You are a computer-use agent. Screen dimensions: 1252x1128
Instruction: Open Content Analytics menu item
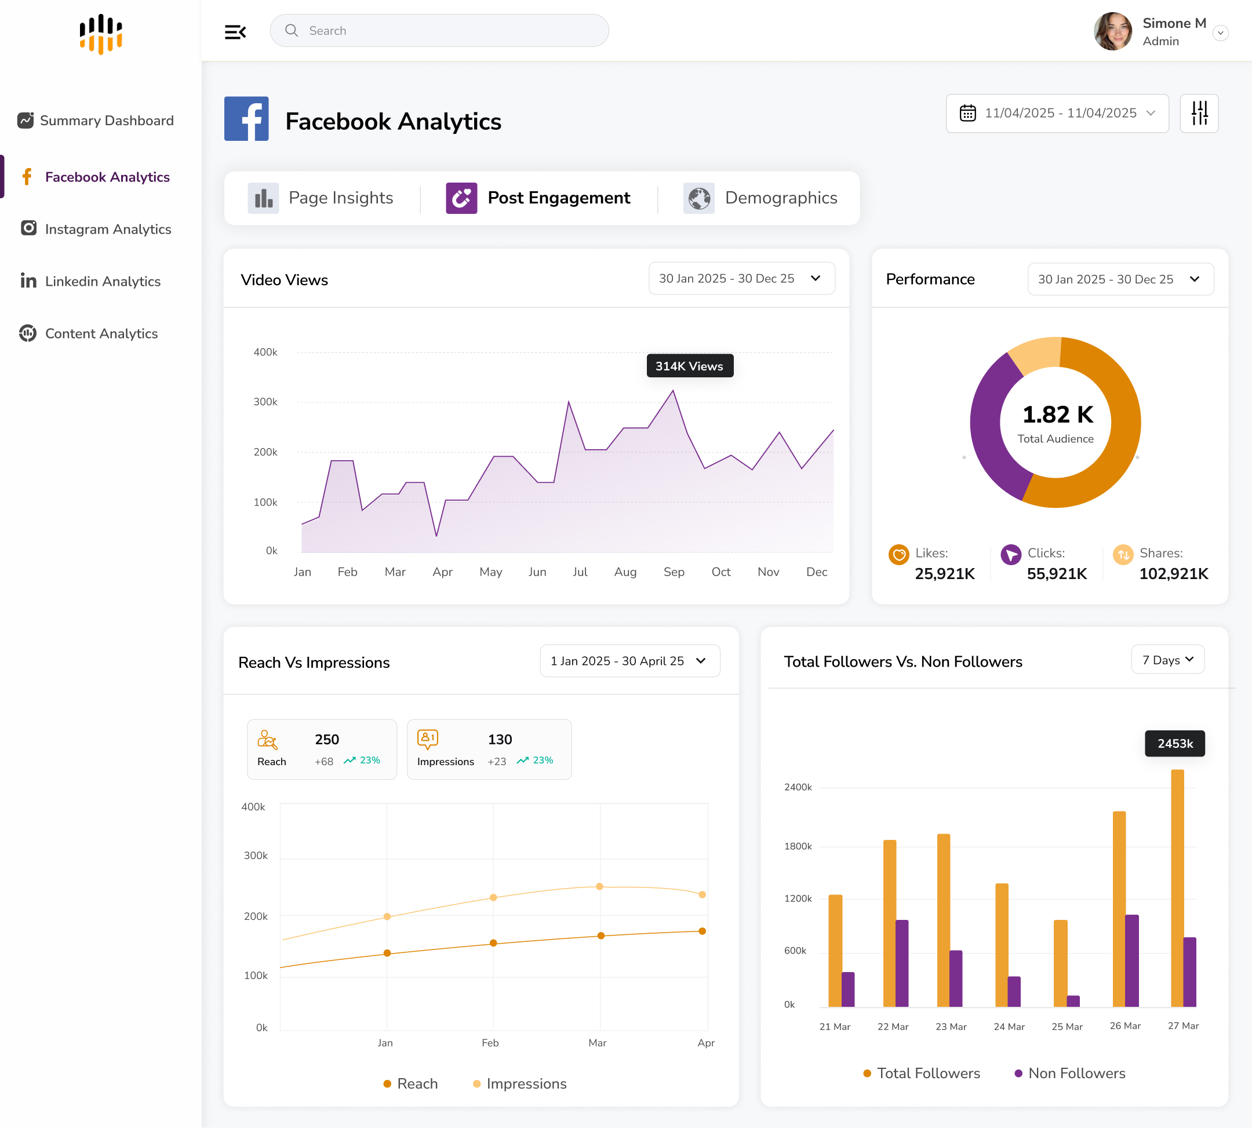tap(89, 333)
